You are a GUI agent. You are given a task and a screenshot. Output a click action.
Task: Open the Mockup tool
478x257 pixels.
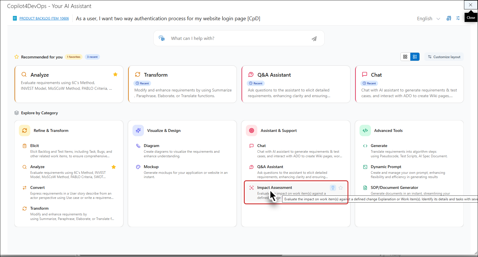[151, 167]
